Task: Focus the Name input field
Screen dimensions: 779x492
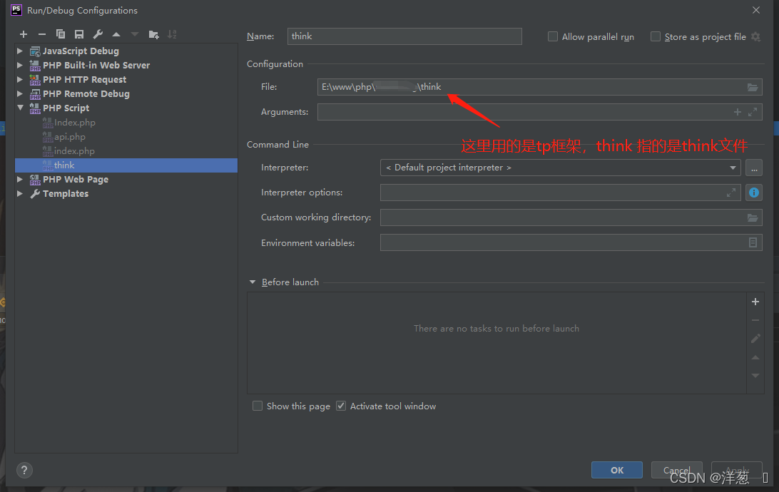Action: coord(404,36)
